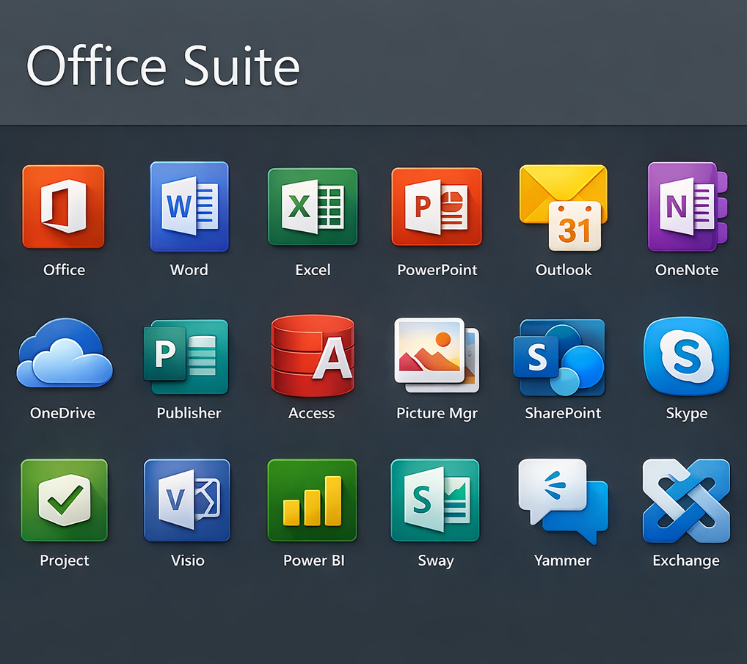Open the SharePoint icon
The image size is (747, 664).
[x=559, y=358]
